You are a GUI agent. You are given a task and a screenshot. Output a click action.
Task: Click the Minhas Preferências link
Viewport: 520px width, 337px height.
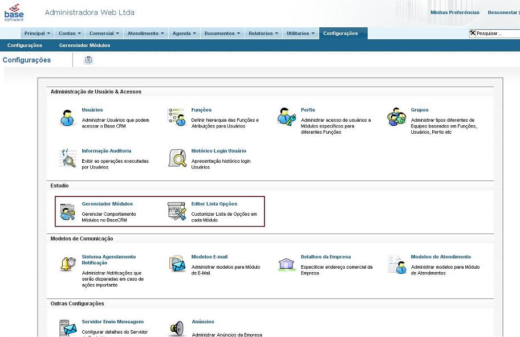(455, 13)
